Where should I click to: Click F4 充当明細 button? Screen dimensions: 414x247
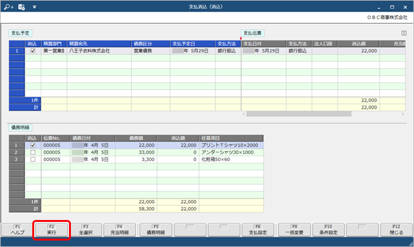[x=119, y=230]
